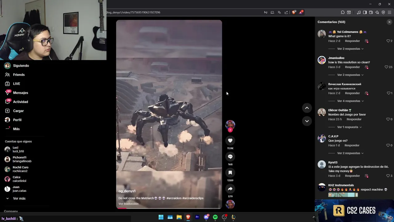Open the Más menu

pyautogui.click(x=16, y=129)
